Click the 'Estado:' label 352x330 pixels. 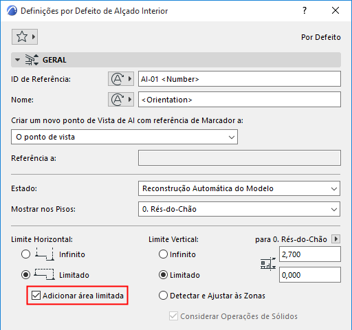pos(24,188)
